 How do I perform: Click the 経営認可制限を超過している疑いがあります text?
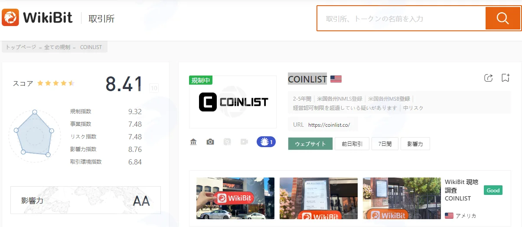(x=345, y=108)
